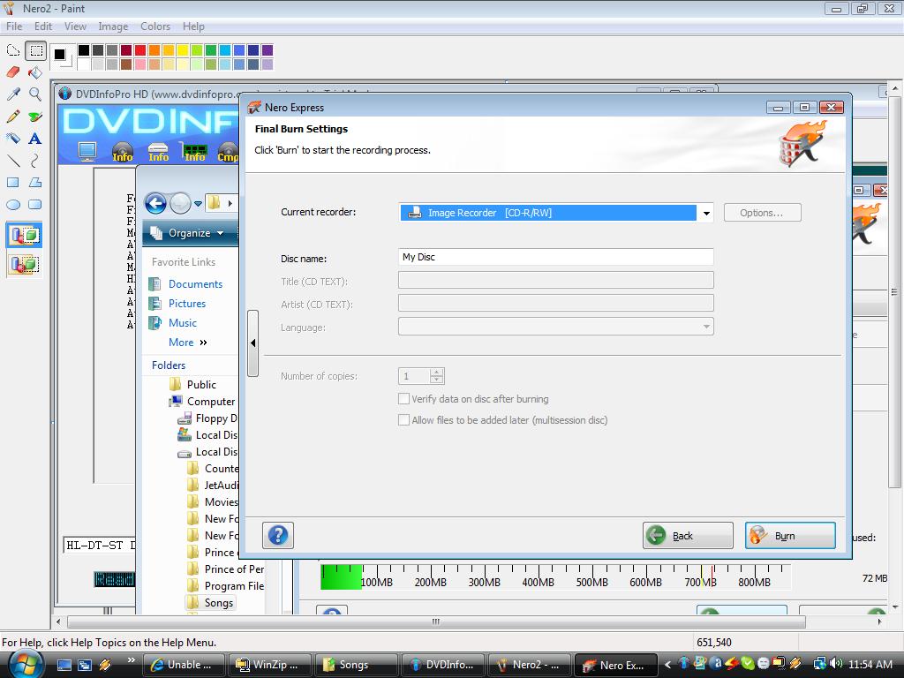Select the Brush tool

pyautogui.click(x=35, y=117)
